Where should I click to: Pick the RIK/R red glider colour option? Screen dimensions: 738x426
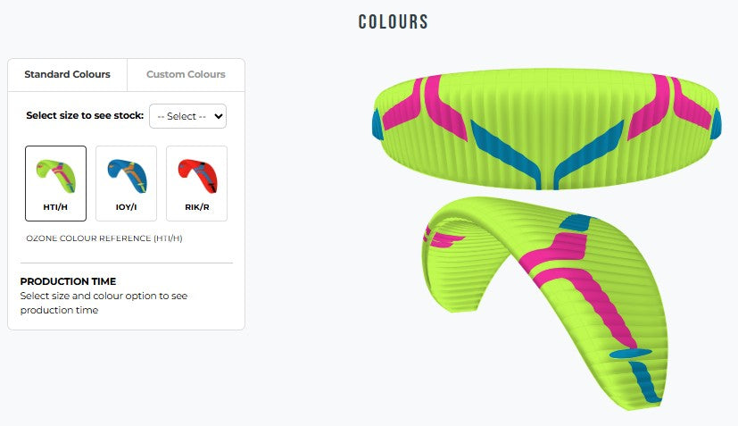(196, 183)
